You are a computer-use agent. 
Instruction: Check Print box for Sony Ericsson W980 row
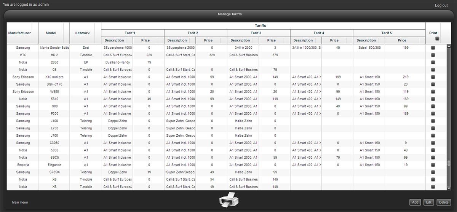(433, 92)
